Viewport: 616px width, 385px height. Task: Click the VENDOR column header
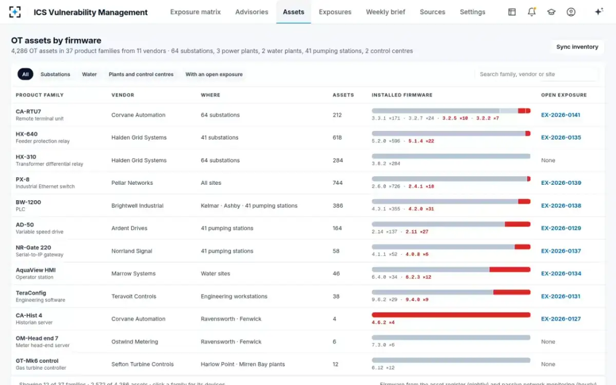pos(123,95)
